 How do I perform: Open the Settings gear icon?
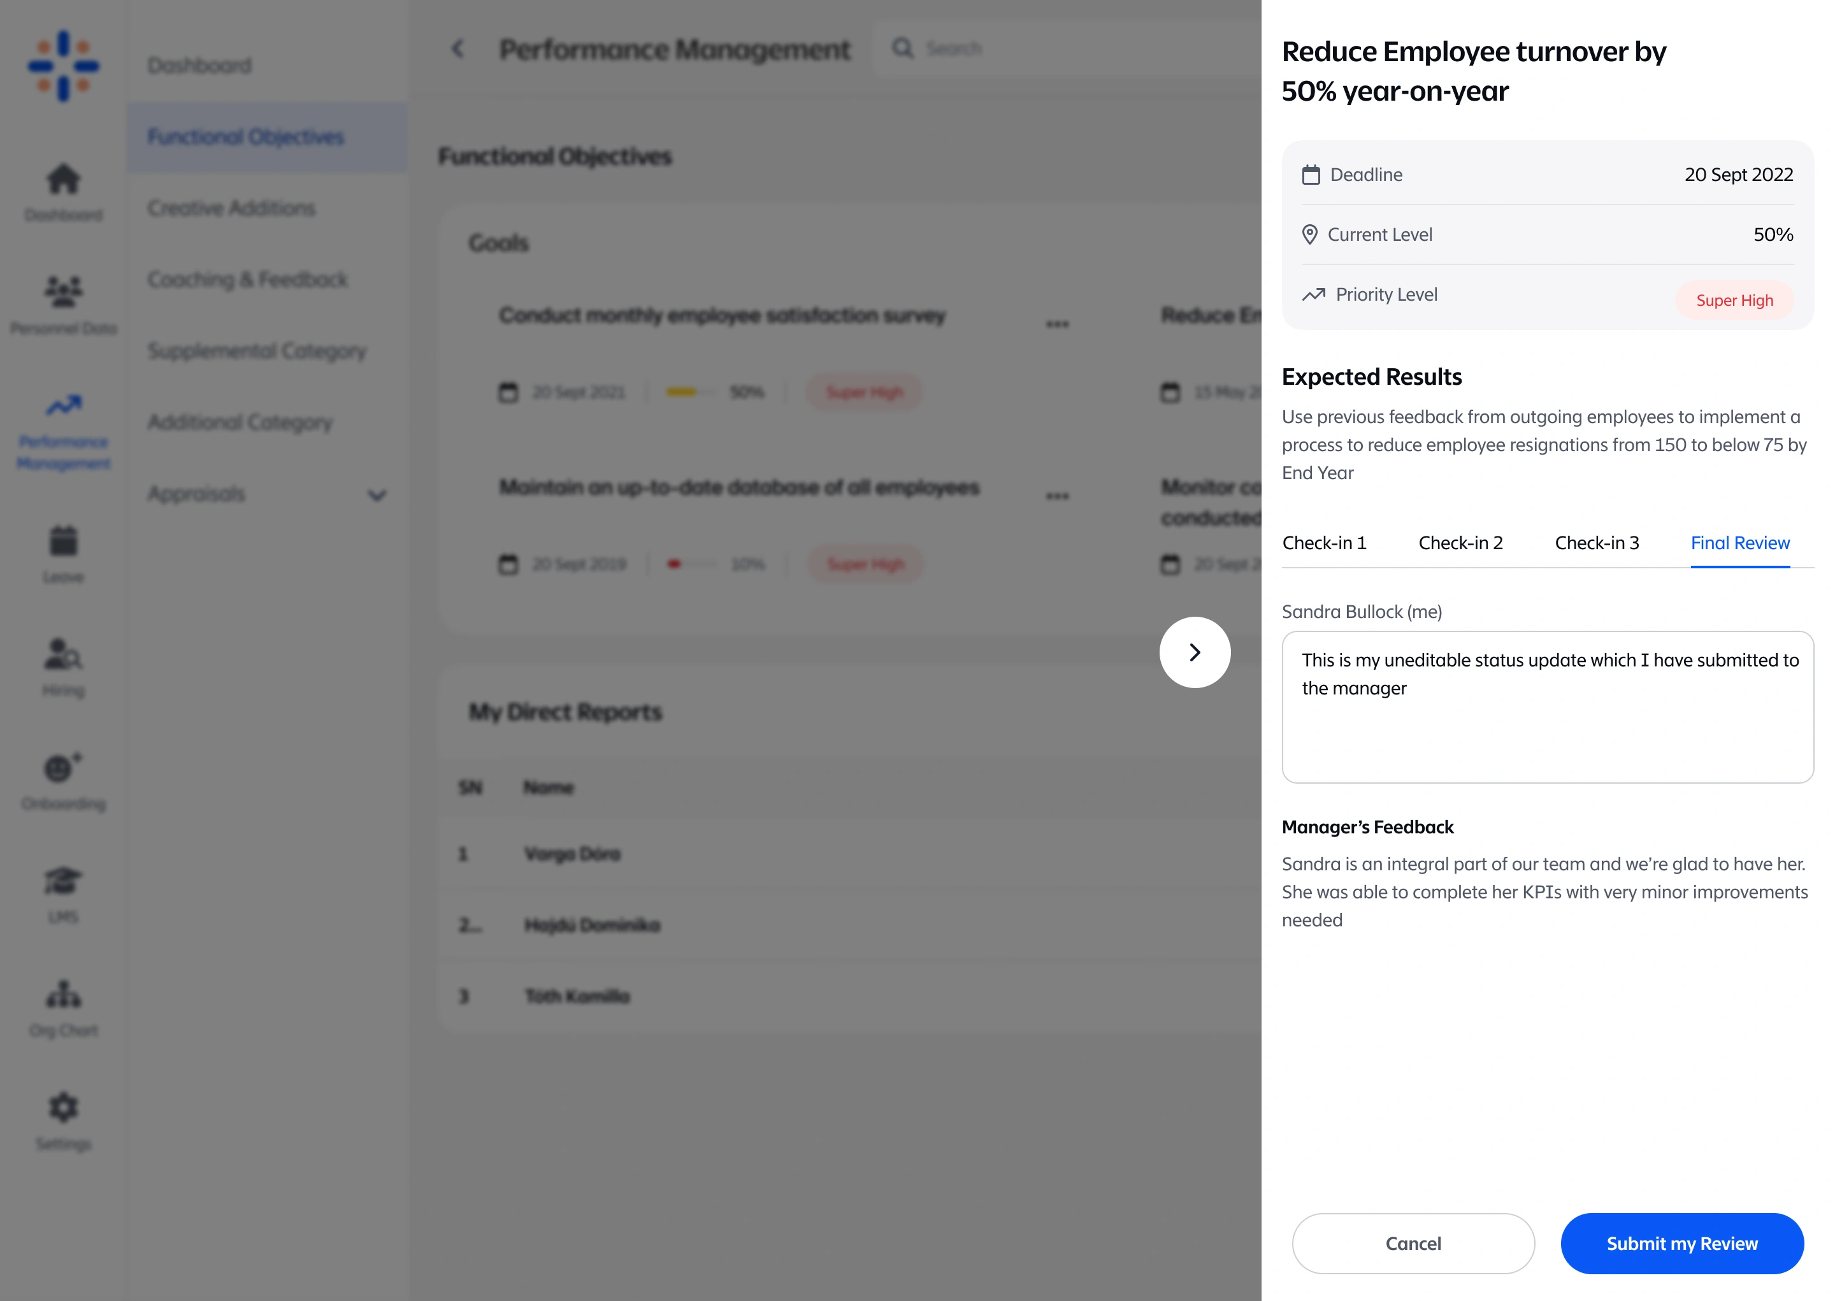click(63, 1108)
